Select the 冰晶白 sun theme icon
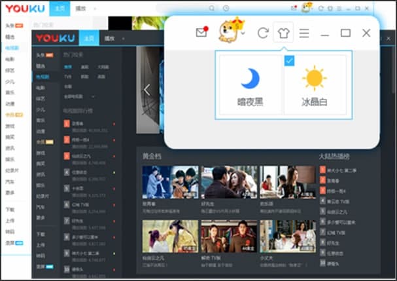The height and width of the screenshot is (281, 397). [x=314, y=79]
